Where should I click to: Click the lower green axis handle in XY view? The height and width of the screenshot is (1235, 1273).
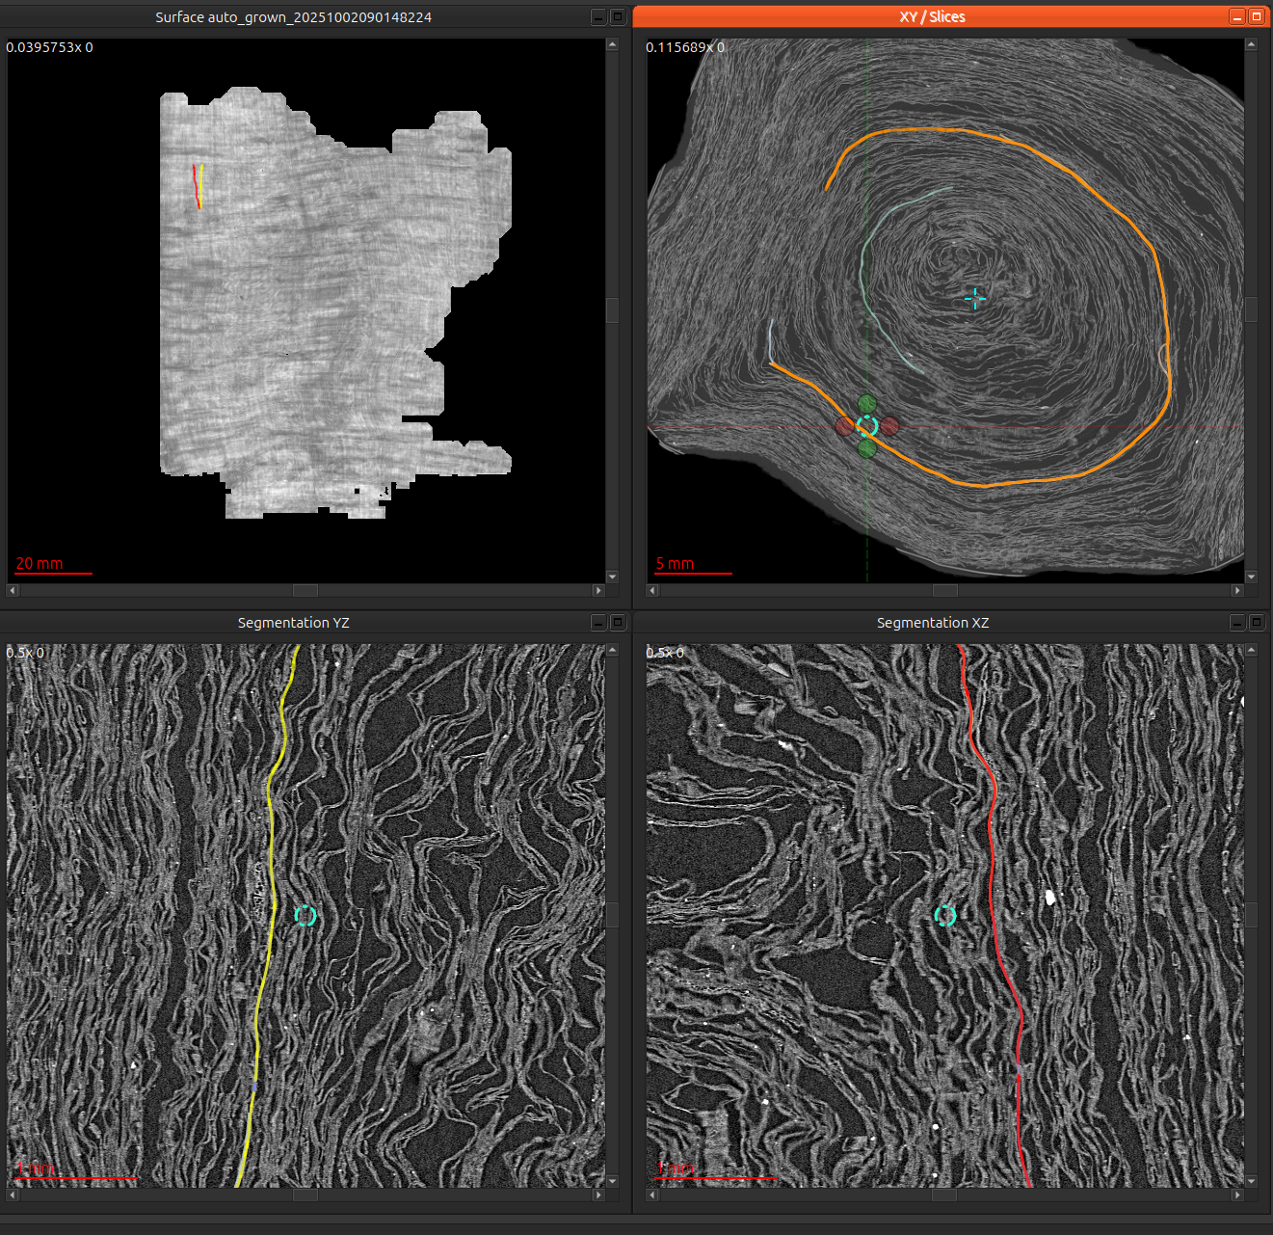click(867, 447)
